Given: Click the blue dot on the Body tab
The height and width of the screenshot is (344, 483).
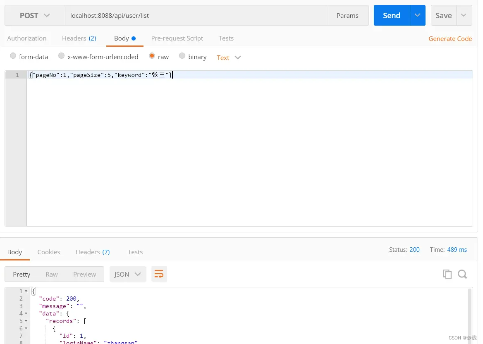Looking at the screenshot, I should coord(133,38).
